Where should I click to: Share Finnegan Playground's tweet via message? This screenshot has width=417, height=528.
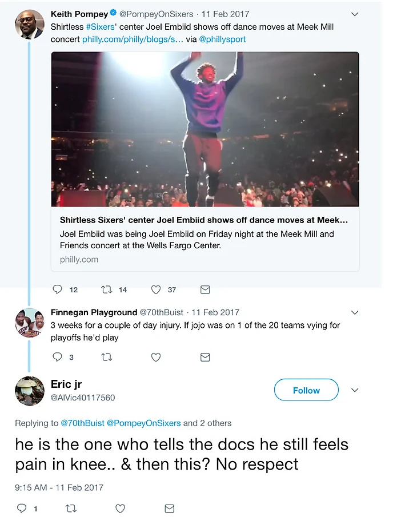205,357
